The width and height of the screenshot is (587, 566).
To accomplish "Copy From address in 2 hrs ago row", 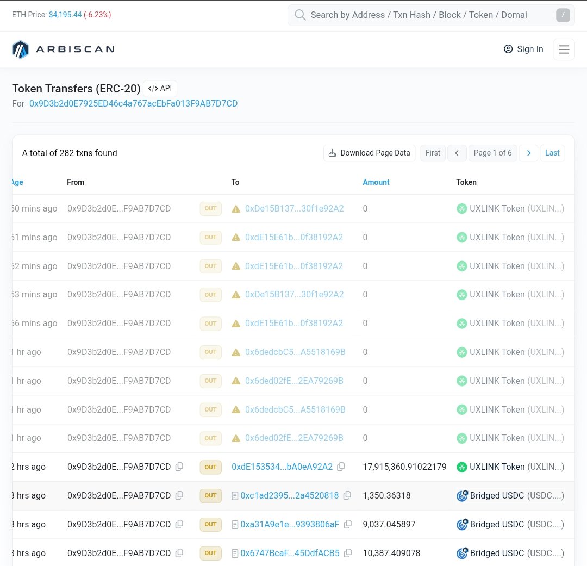I will pos(179,467).
